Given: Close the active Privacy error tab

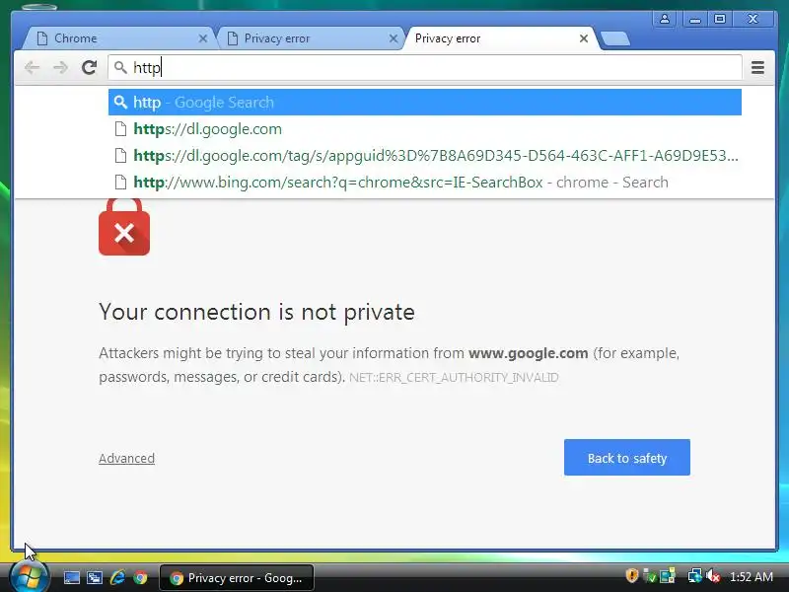Looking at the screenshot, I should click(x=584, y=38).
